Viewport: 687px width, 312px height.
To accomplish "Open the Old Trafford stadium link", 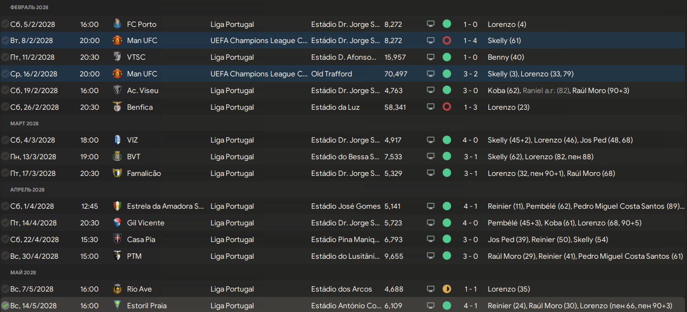I will tap(331, 74).
